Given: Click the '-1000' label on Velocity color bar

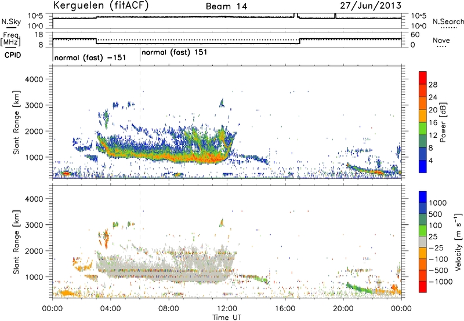Looking at the screenshot, I should pyautogui.click(x=441, y=282).
